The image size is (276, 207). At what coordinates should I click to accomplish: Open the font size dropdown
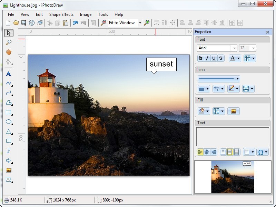[253, 48]
